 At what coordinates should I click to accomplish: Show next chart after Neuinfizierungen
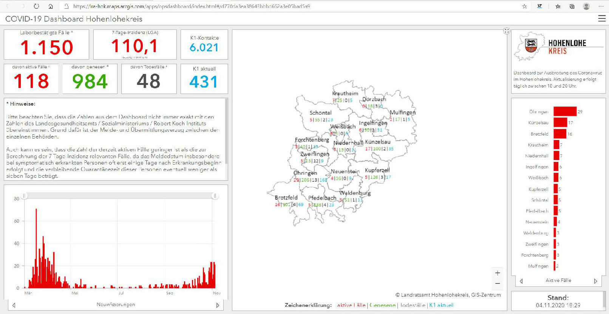point(218,305)
